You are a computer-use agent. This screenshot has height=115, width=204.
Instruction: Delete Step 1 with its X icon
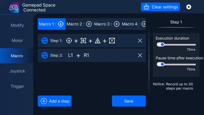click(140, 41)
